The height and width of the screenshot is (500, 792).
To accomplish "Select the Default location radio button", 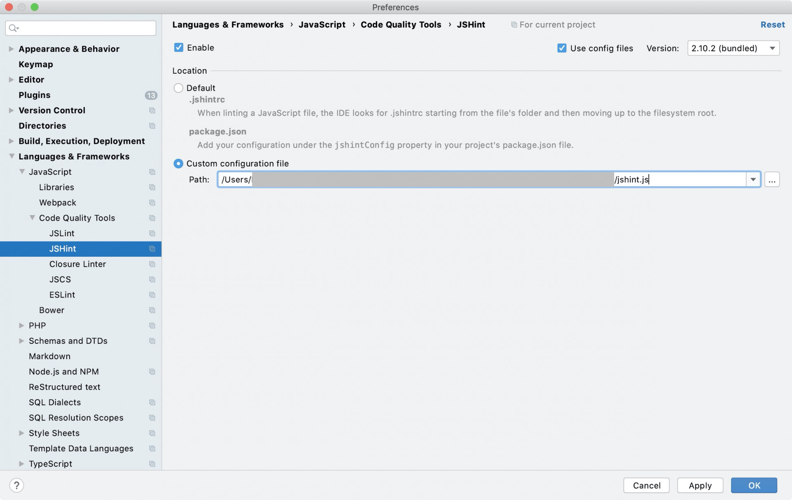I will point(178,88).
